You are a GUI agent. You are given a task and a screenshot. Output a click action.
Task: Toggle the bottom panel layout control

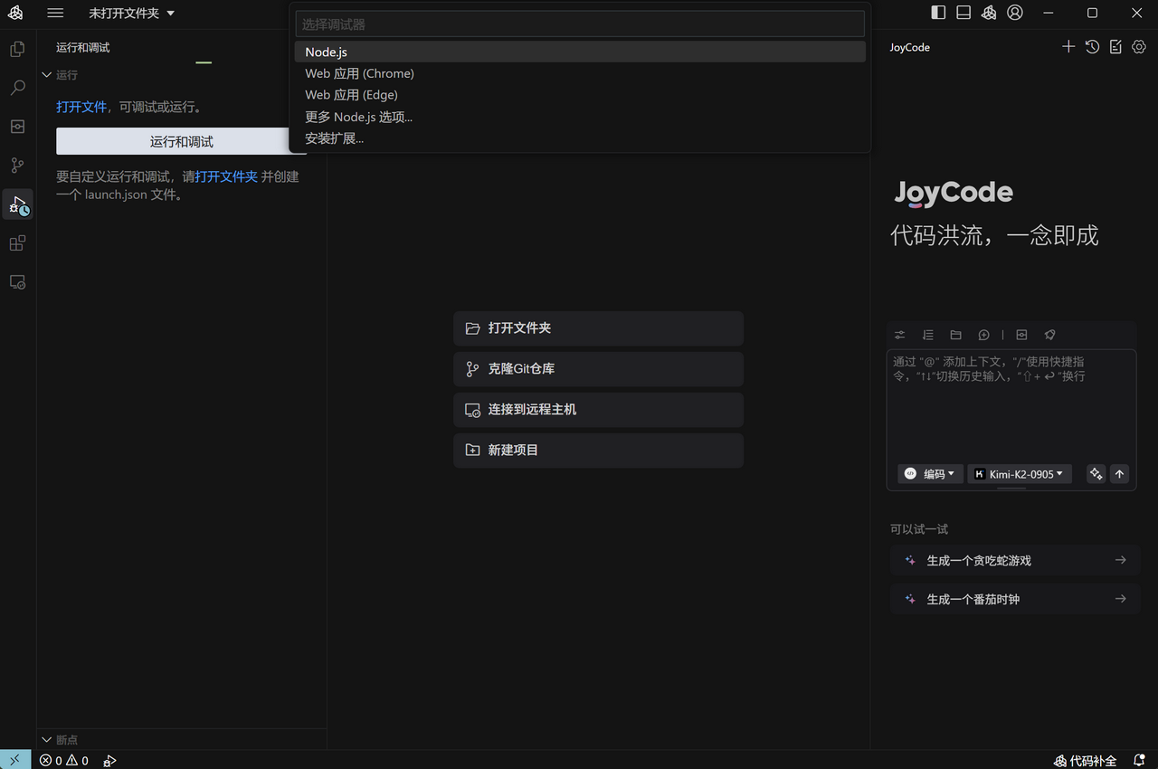tap(963, 12)
